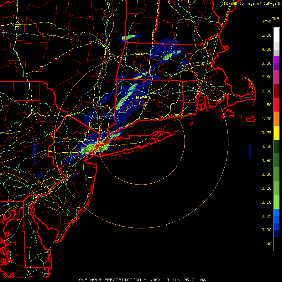The height and width of the screenshot is (282, 282).
Task: Click the 0.75 legend value
Action: click(267, 133)
